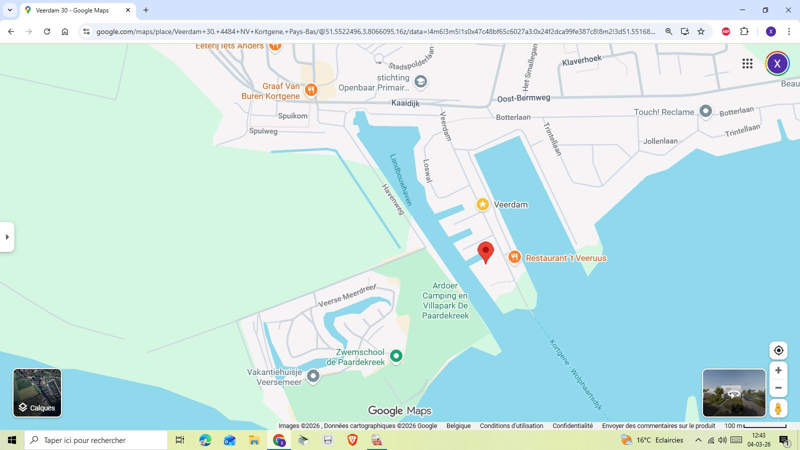The image size is (800, 450).
Task: Open Chrome's three-dot menu
Action: (x=789, y=31)
